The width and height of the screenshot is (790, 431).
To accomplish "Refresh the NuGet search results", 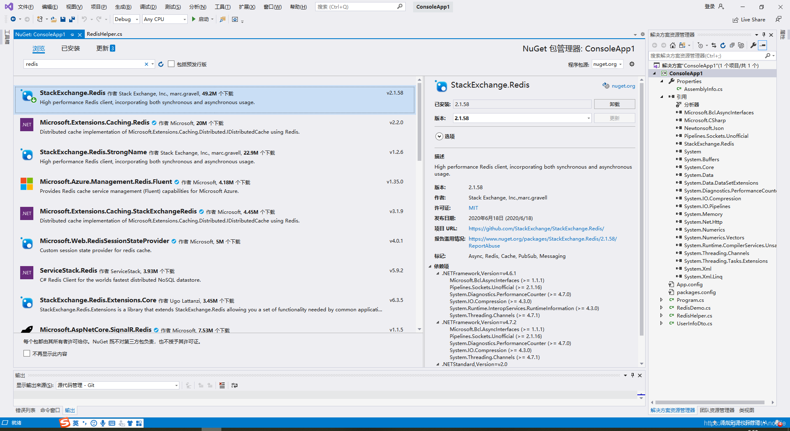I will (160, 64).
